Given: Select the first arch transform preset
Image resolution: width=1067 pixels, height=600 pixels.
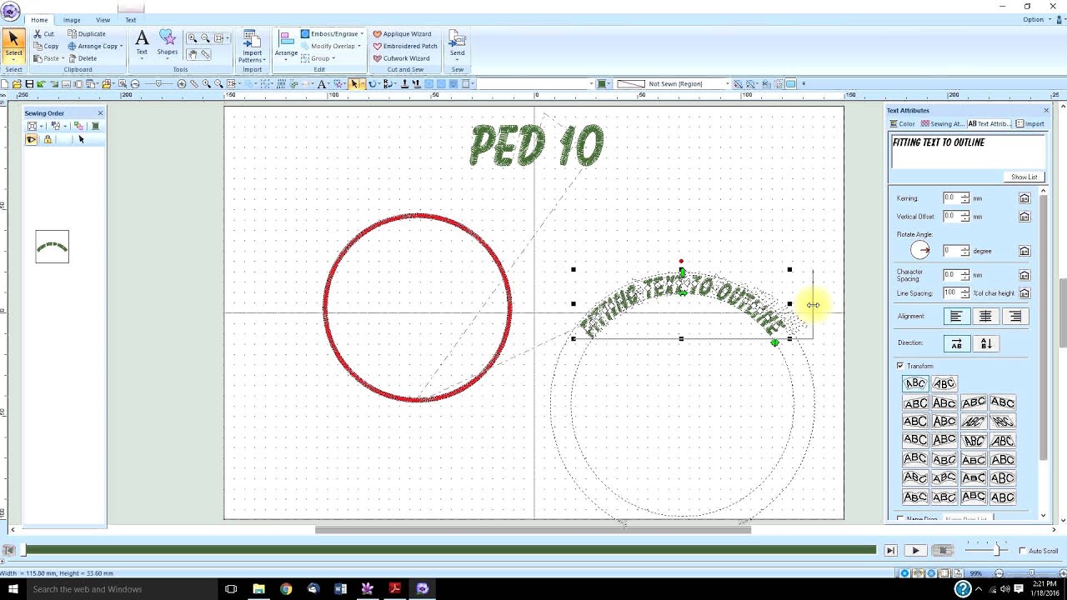Looking at the screenshot, I should [x=915, y=383].
